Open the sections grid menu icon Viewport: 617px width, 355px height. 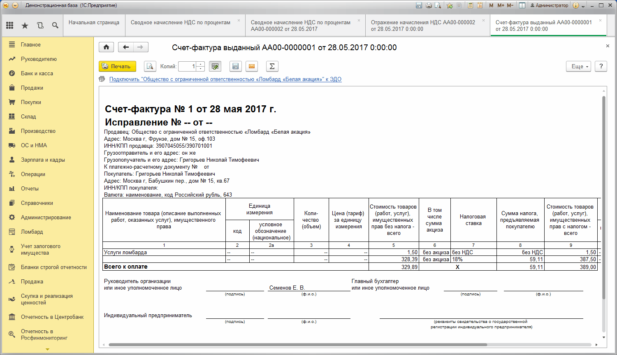click(10, 26)
